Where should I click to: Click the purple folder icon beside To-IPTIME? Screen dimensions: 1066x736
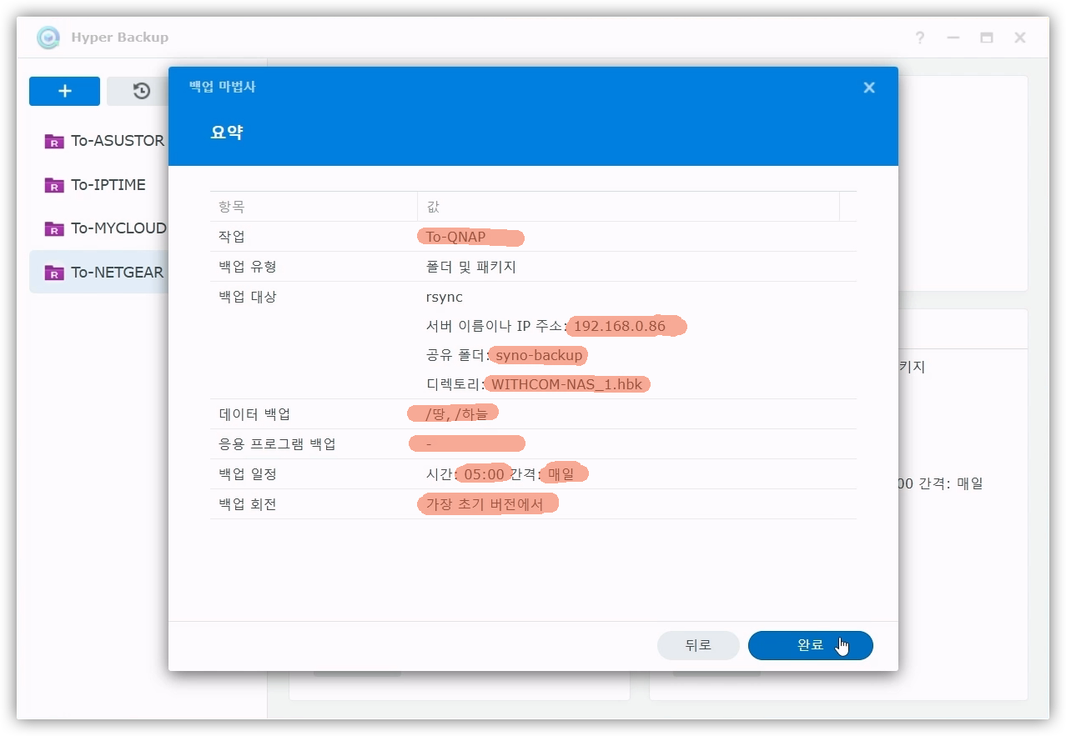tap(54, 185)
